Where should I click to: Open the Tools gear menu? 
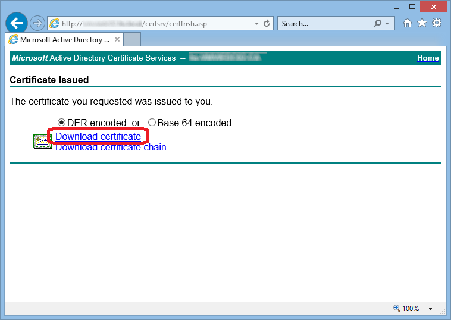click(436, 23)
